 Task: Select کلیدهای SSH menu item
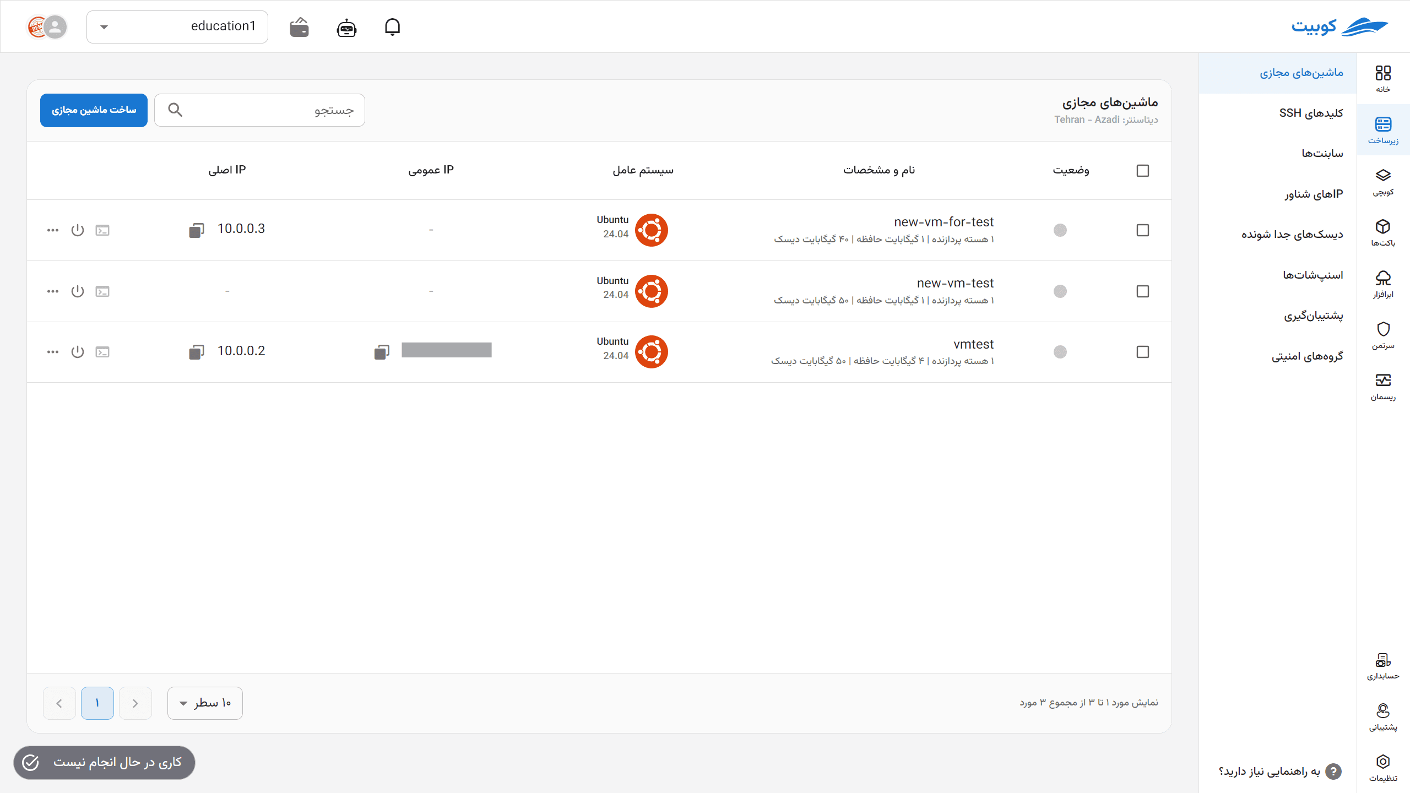pyautogui.click(x=1278, y=113)
